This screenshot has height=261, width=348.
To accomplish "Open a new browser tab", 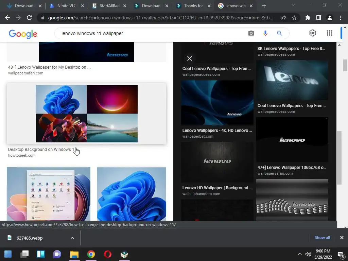I will pos(264,6).
